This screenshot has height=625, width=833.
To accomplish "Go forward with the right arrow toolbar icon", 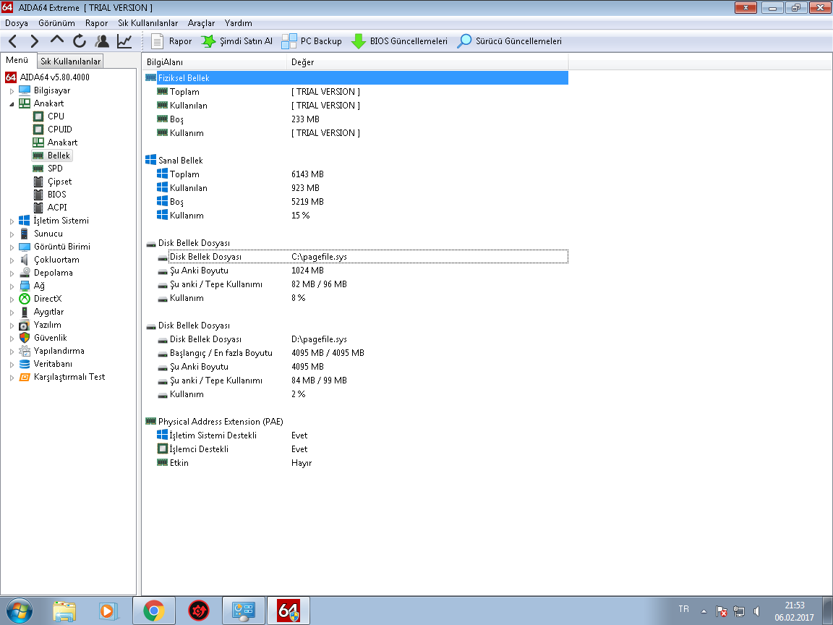I will [35, 41].
